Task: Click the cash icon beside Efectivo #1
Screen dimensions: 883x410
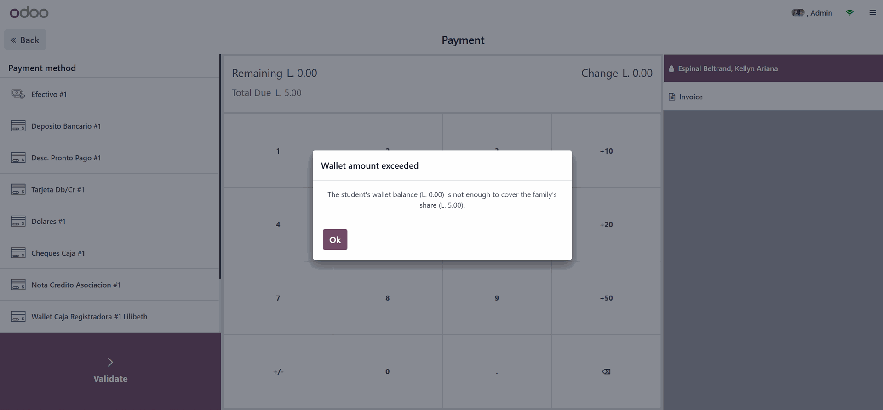Action: pos(18,94)
